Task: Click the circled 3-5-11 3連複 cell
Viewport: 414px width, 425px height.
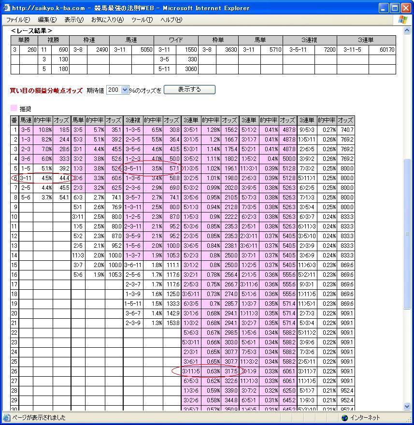Action: coord(133,169)
